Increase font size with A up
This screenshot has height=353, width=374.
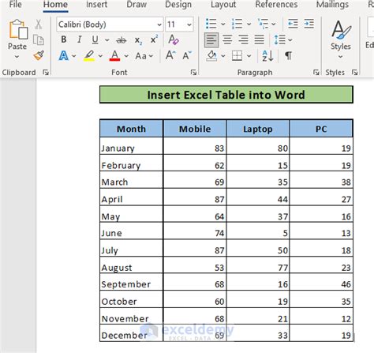point(170,55)
